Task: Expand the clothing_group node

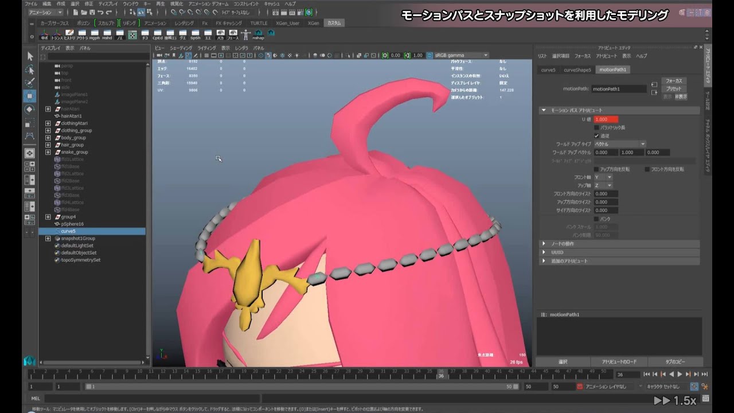Action: tap(48, 130)
